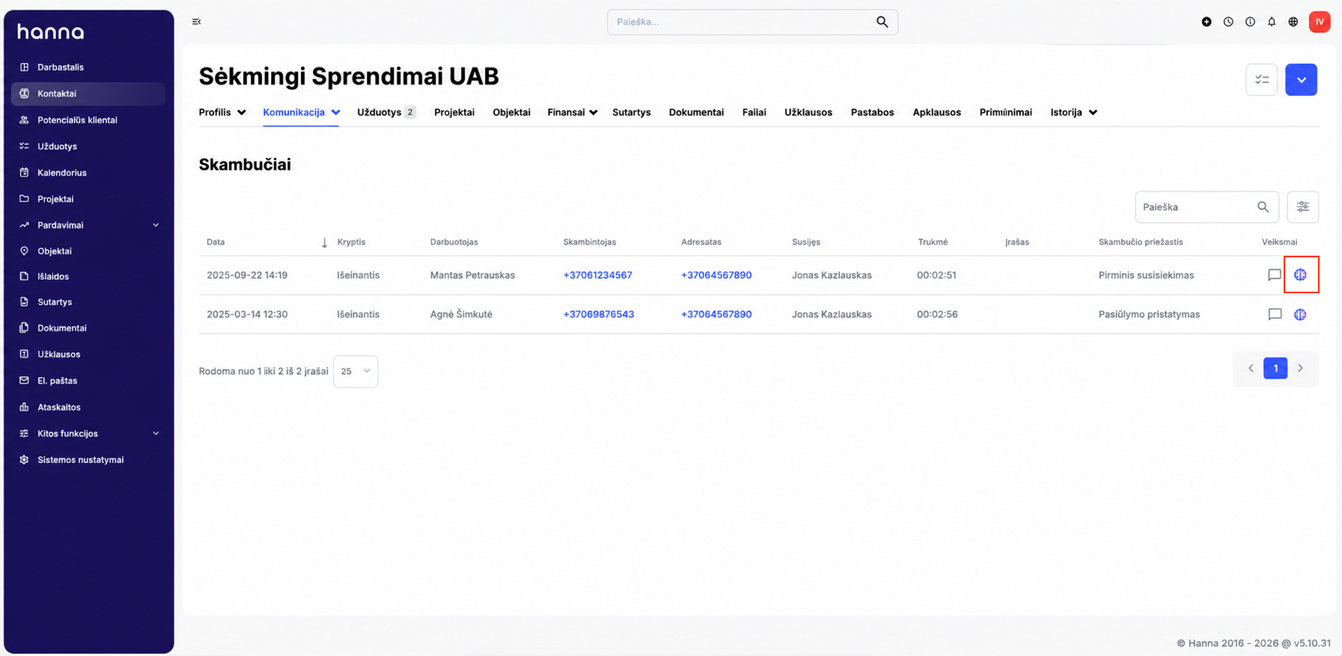The image size is (1342, 656).
Task: Go to page 1 in pagination
Action: click(x=1275, y=368)
